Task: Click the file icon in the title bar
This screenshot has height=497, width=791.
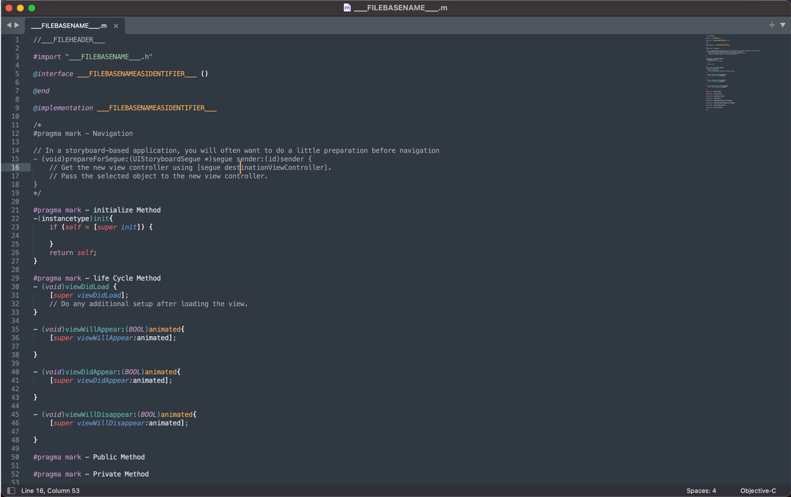Action: (347, 8)
